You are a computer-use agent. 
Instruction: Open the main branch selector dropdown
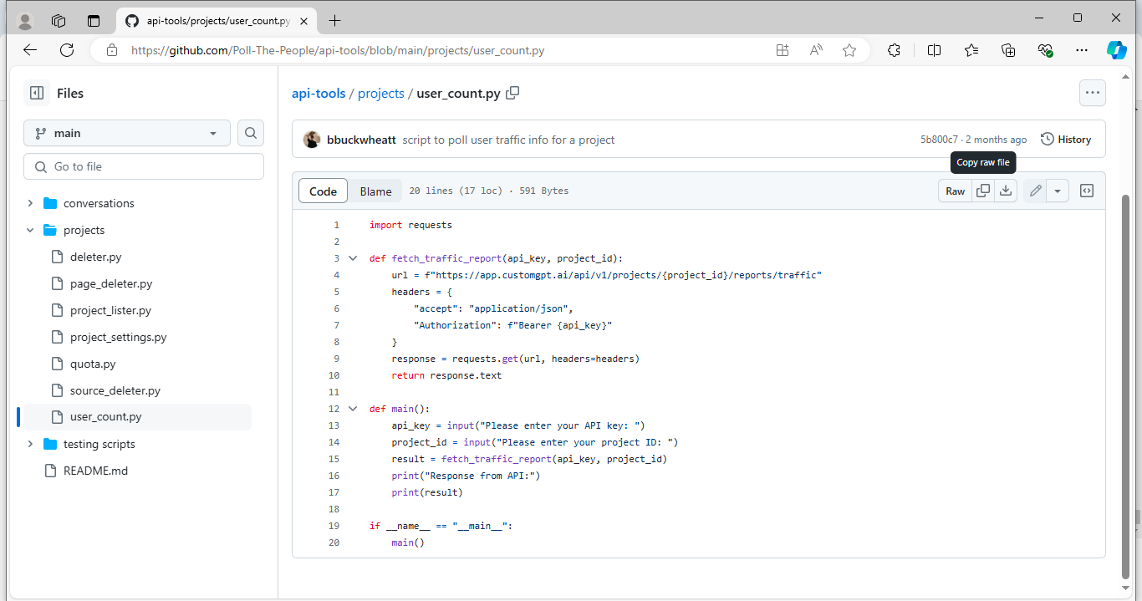click(x=126, y=132)
